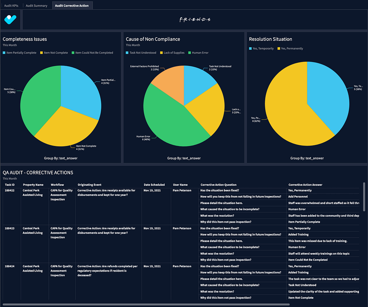Click the green Human Error legend marker
The width and height of the screenshot is (368, 307).
[189, 53]
